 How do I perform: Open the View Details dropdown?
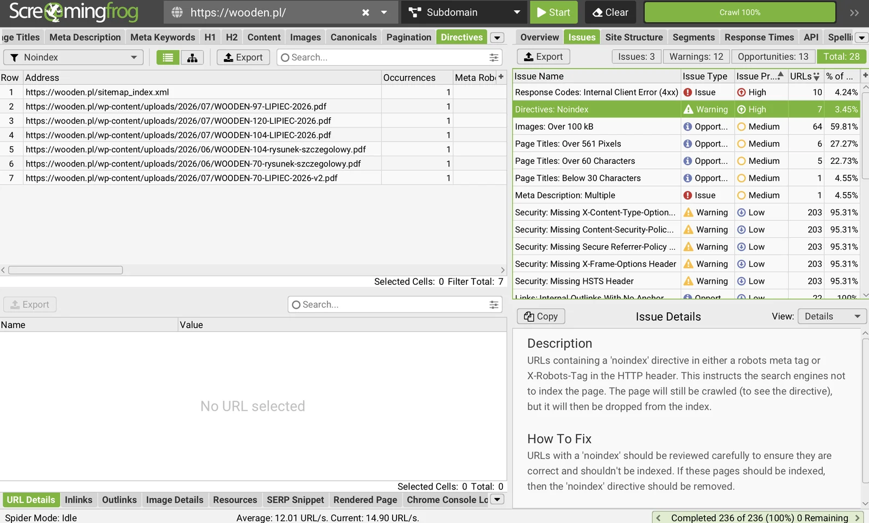tap(832, 316)
